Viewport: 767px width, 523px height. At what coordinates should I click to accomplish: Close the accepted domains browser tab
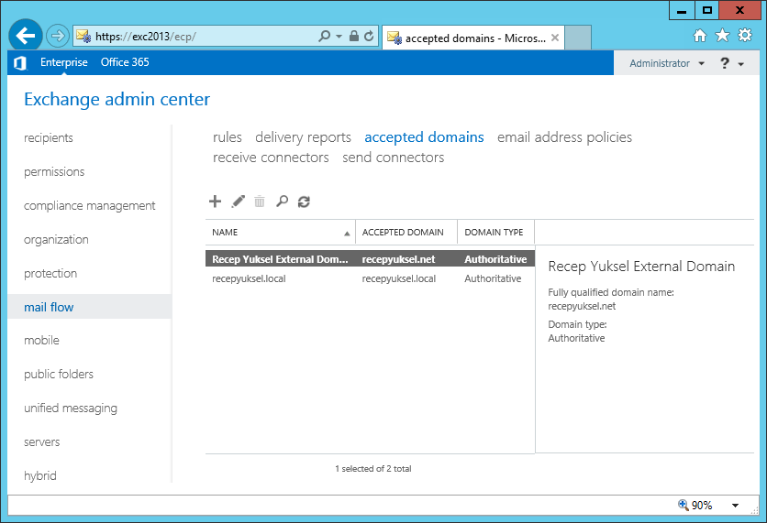pos(555,38)
